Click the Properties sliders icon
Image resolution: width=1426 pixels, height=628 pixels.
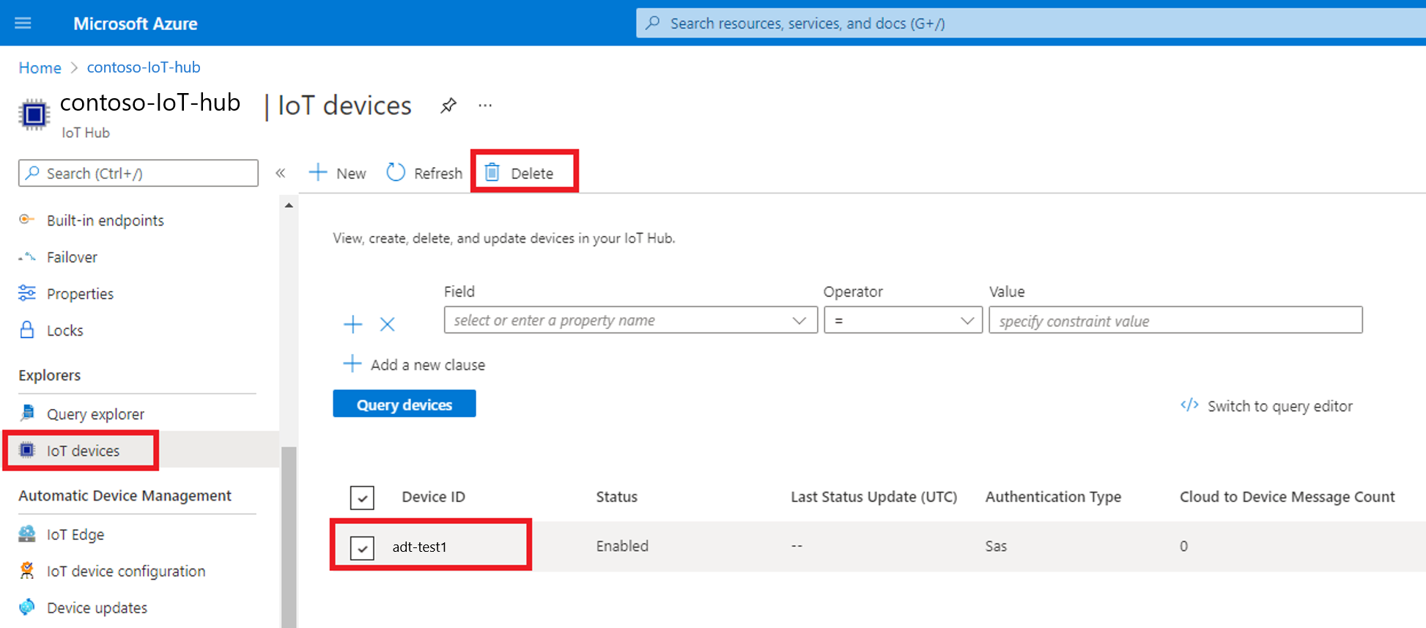tap(27, 293)
